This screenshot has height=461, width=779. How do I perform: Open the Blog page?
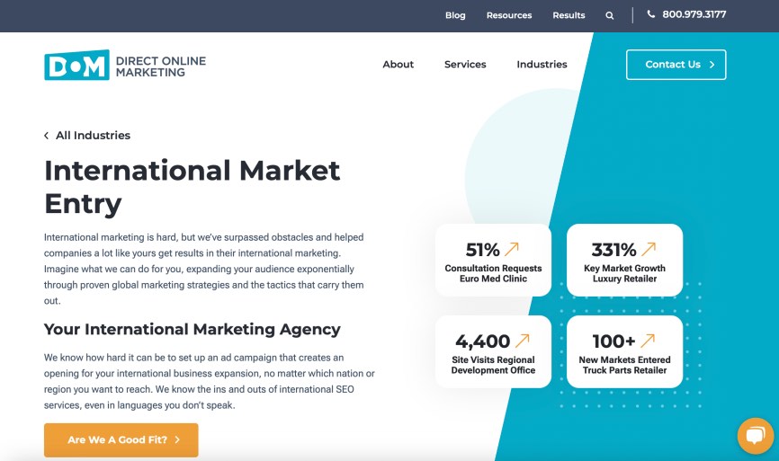455,15
